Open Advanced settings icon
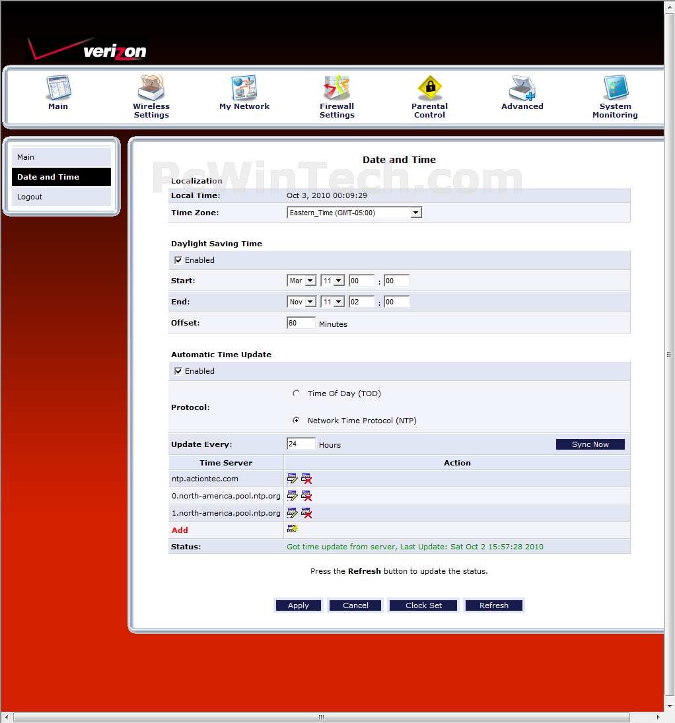Viewport: 675px width, 723px height. click(522, 88)
